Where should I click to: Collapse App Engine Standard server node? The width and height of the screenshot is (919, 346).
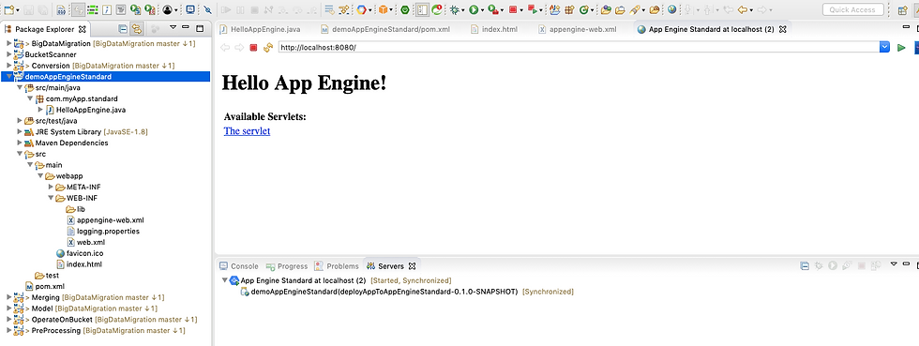(224, 281)
